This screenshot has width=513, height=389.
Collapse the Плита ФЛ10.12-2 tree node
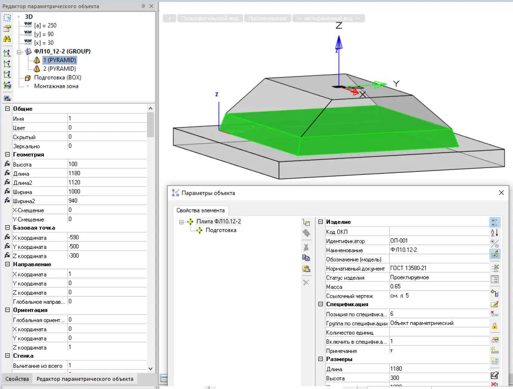coord(182,222)
